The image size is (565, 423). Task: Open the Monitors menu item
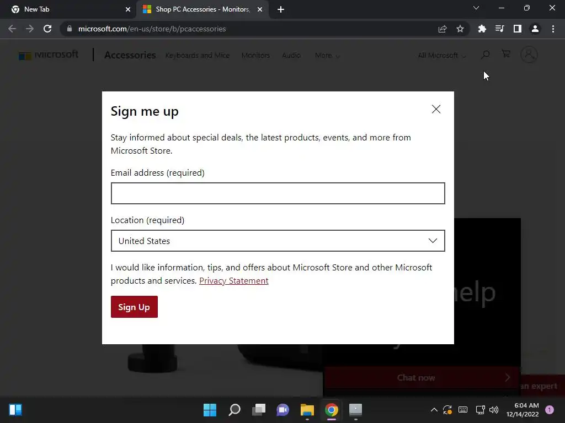tap(255, 56)
